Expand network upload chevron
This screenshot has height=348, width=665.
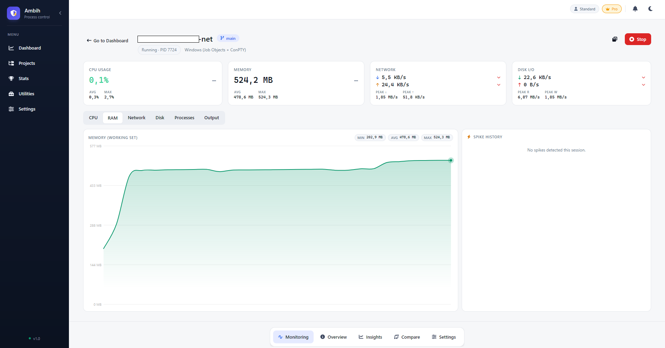[499, 85]
